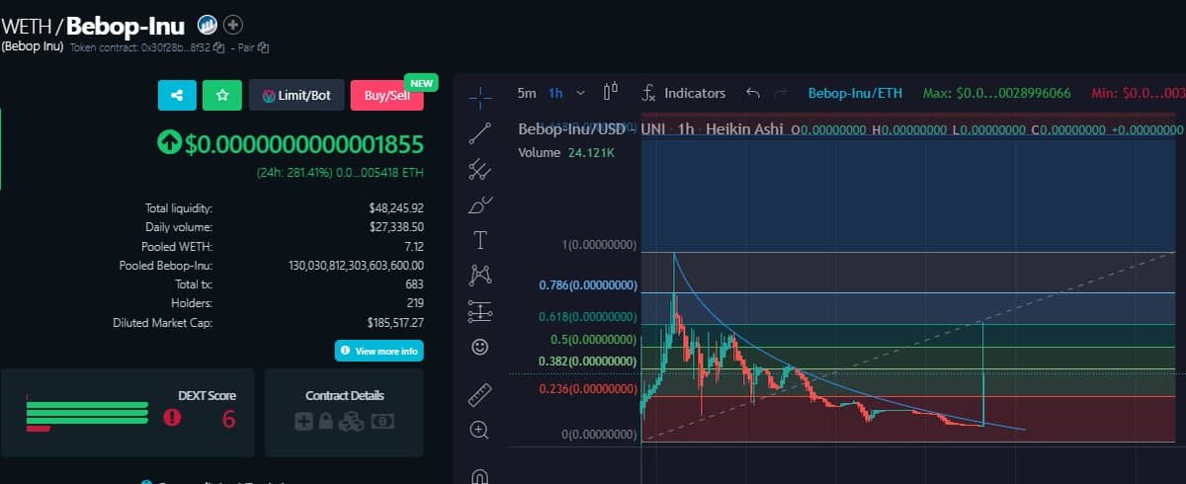Click the Buy/Sell button
Viewport: 1186px width, 484px height.
[x=386, y=95]
